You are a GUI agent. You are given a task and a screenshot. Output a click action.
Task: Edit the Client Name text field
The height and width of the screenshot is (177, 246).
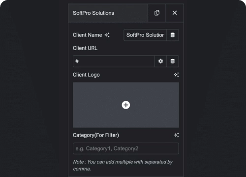point(145,35)
